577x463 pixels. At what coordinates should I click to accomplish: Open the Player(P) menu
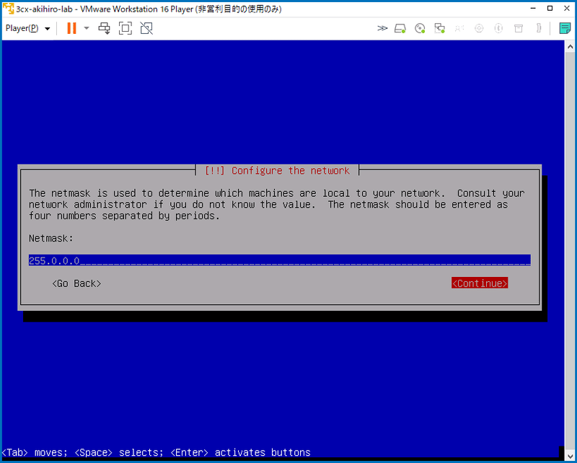click(27, 28)
